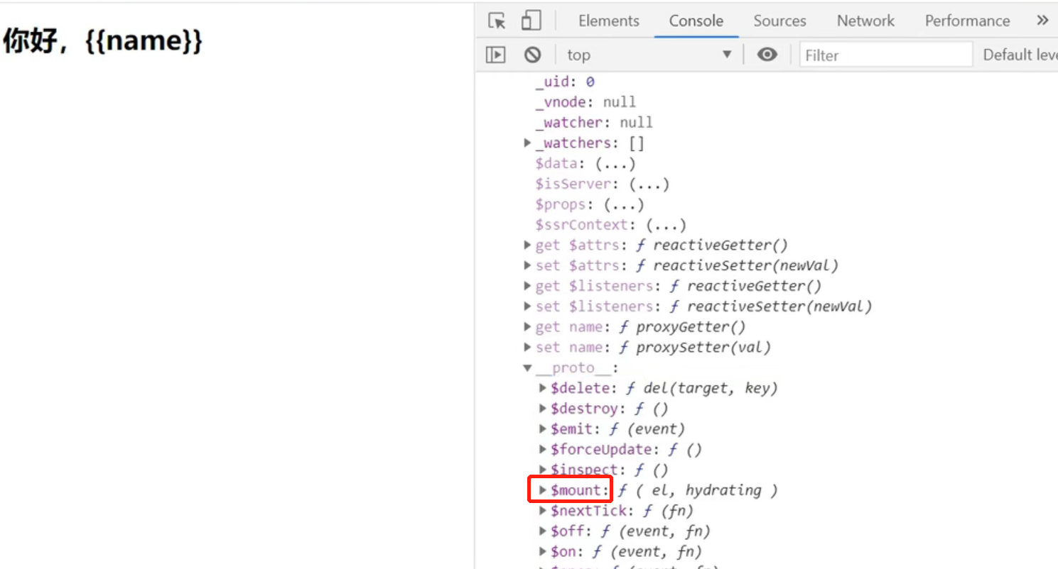The image size is (1058, 569).
Task: Evaluate the $props getter (...)
Action: 624,204
